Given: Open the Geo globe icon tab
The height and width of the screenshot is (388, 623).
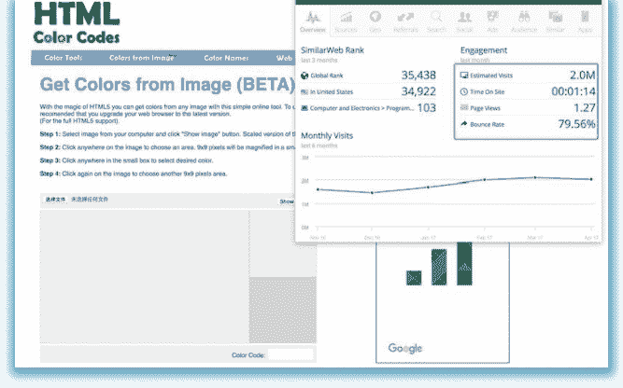Looking at the screenshot, I should point(375,21).
